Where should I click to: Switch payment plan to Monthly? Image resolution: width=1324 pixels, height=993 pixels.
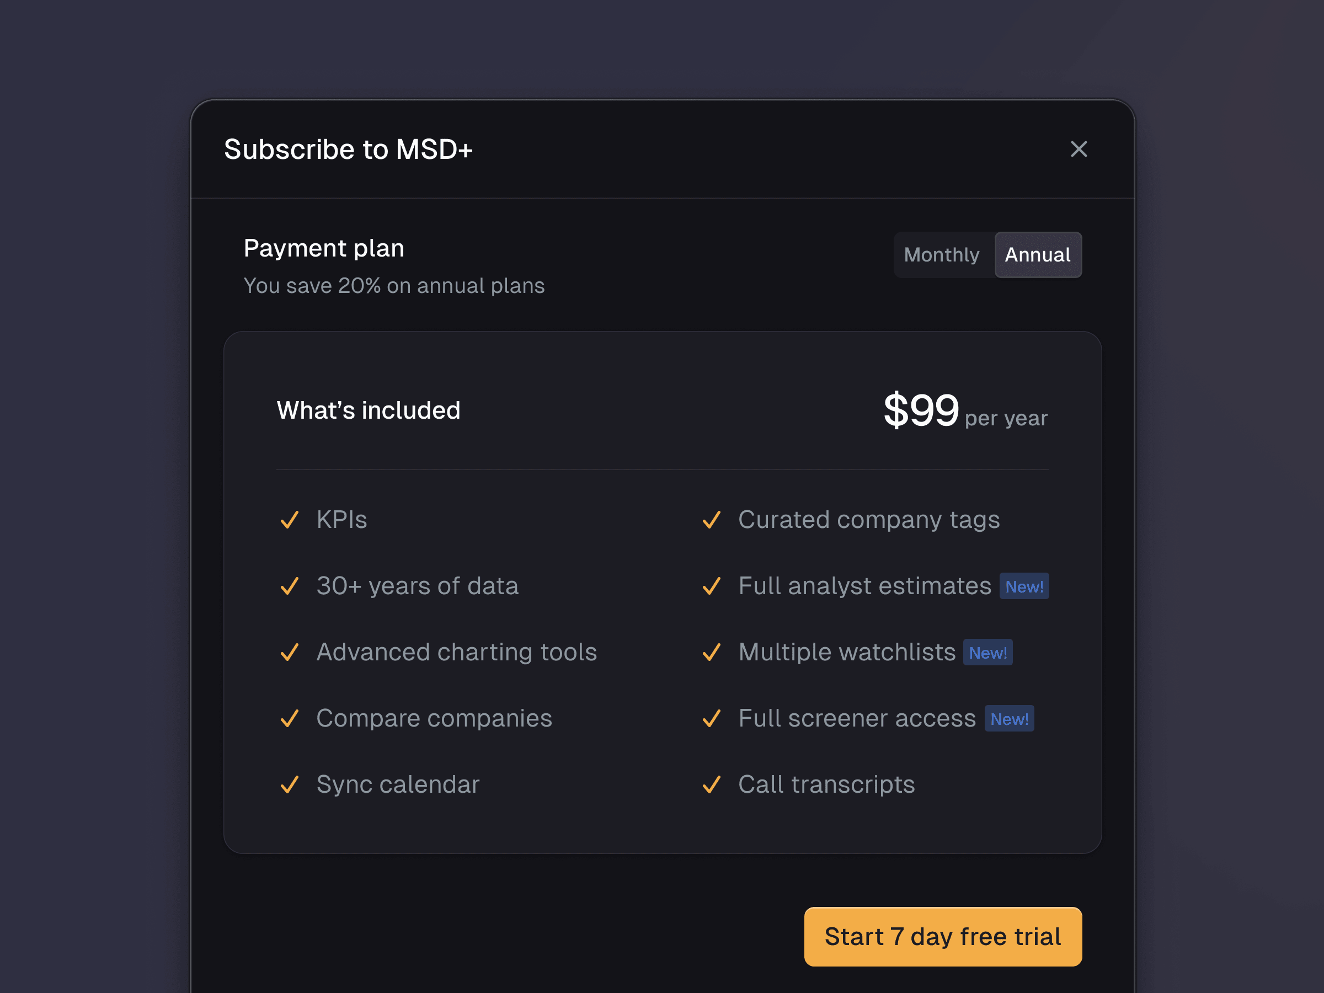(942, 255)
